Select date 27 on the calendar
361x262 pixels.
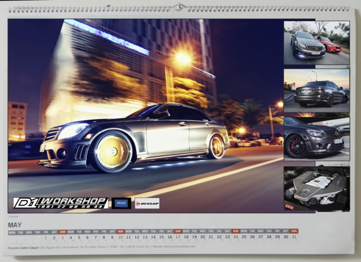260,237
